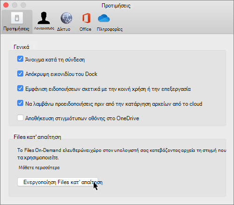The width and height of the screenshot is (234, 205).
Task: Click the Office tab label
Action: pos(85,29)
